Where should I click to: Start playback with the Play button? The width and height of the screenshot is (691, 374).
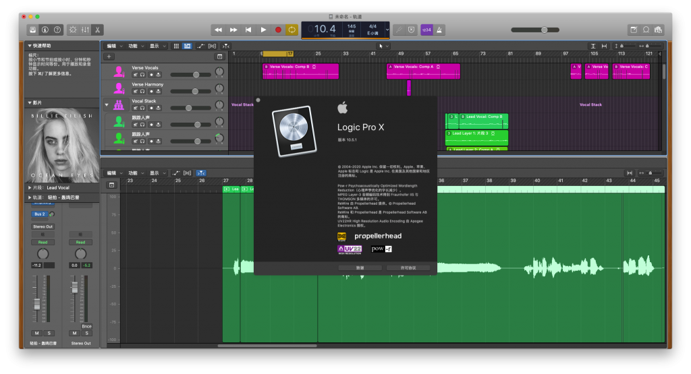(x=263, y=30)
